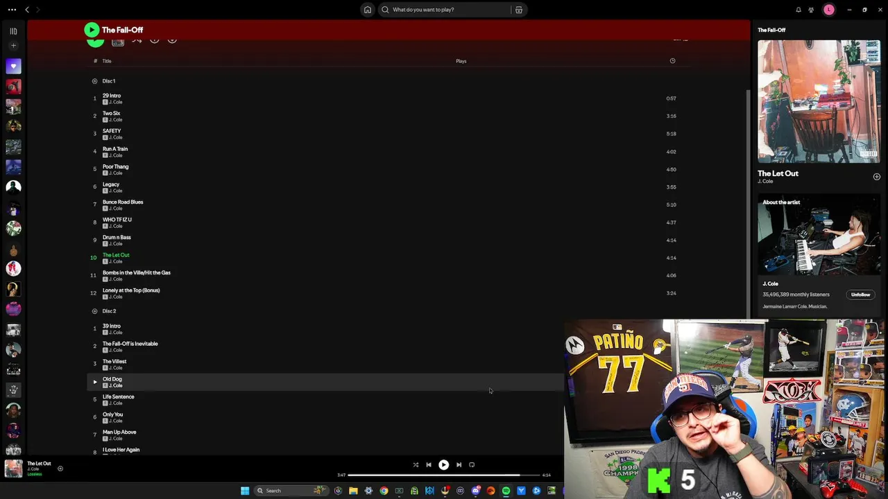This screenshot has width=888, height=499.
Task: Open the three-dot app menu
Action: (12, 10)
